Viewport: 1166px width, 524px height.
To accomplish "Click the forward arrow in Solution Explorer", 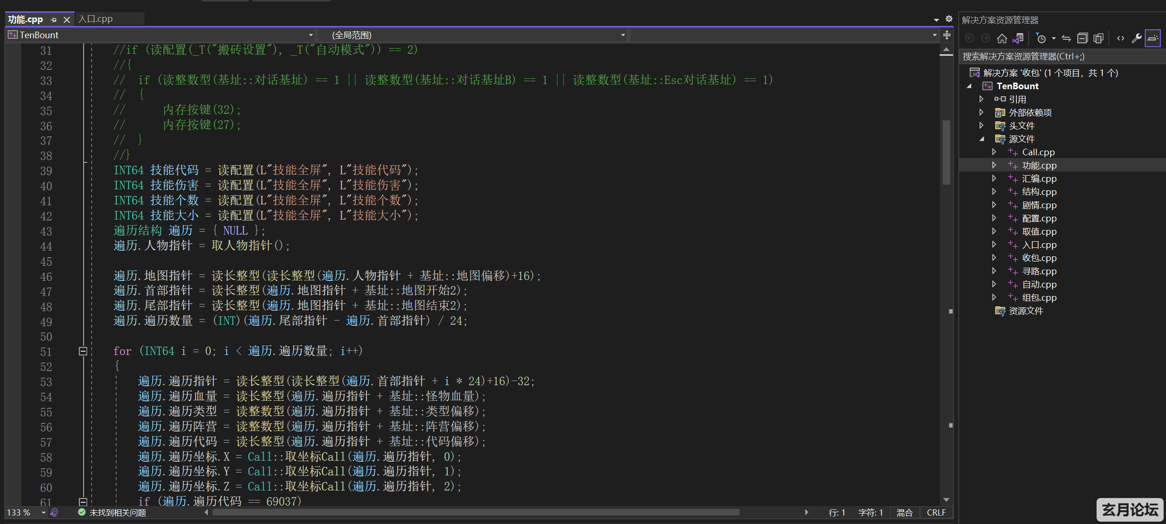I will [x=986, y=38].
